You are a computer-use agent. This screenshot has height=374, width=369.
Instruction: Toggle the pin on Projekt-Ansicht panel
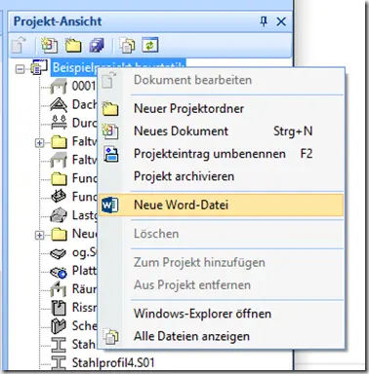pyautogui.click(x=264, y=21)
